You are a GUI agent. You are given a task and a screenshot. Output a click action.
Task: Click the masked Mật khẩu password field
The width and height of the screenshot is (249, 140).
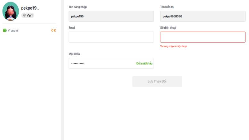click(102, 63)
